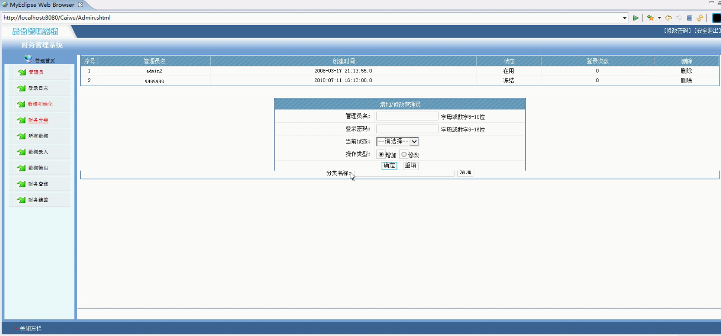Open the 数据输出 sidebar link

pos(38,168)
